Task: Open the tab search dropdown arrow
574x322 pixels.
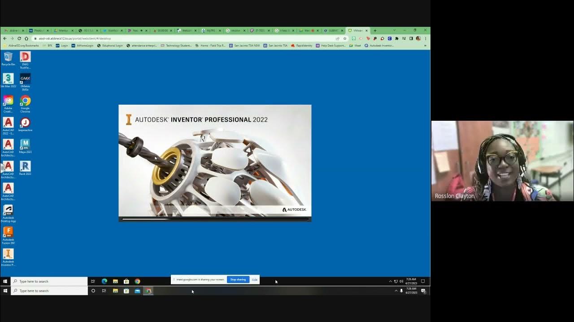Action: (x=394, y=30)
